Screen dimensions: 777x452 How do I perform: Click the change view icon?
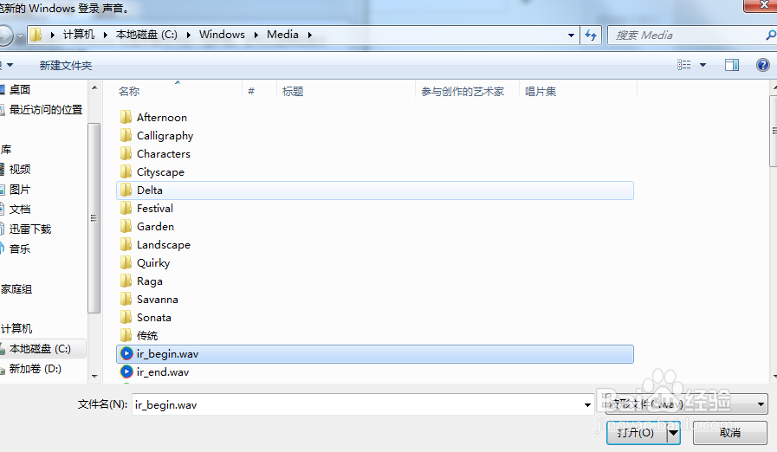pos(683,65)
